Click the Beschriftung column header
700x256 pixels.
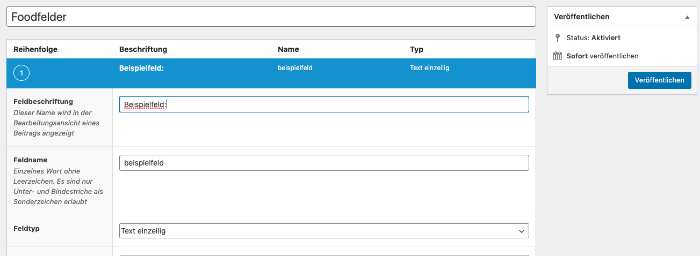click(x=143, y=49)
